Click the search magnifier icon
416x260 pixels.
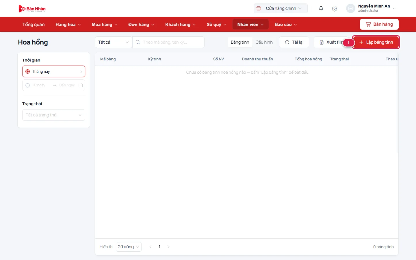(138, 42)
